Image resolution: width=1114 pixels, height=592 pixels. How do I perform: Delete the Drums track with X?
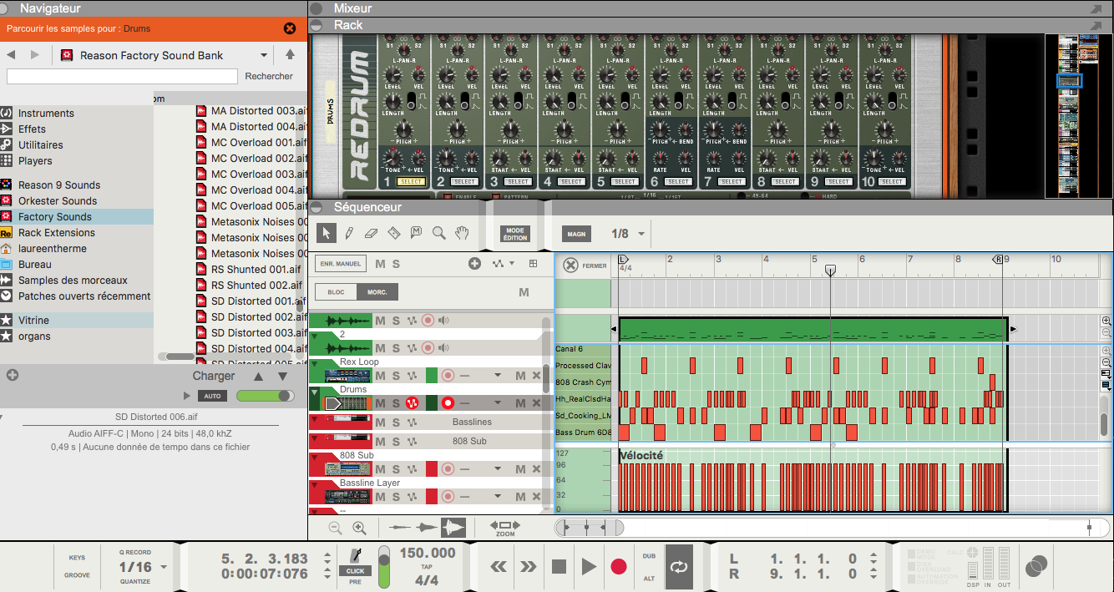[537, 402]
